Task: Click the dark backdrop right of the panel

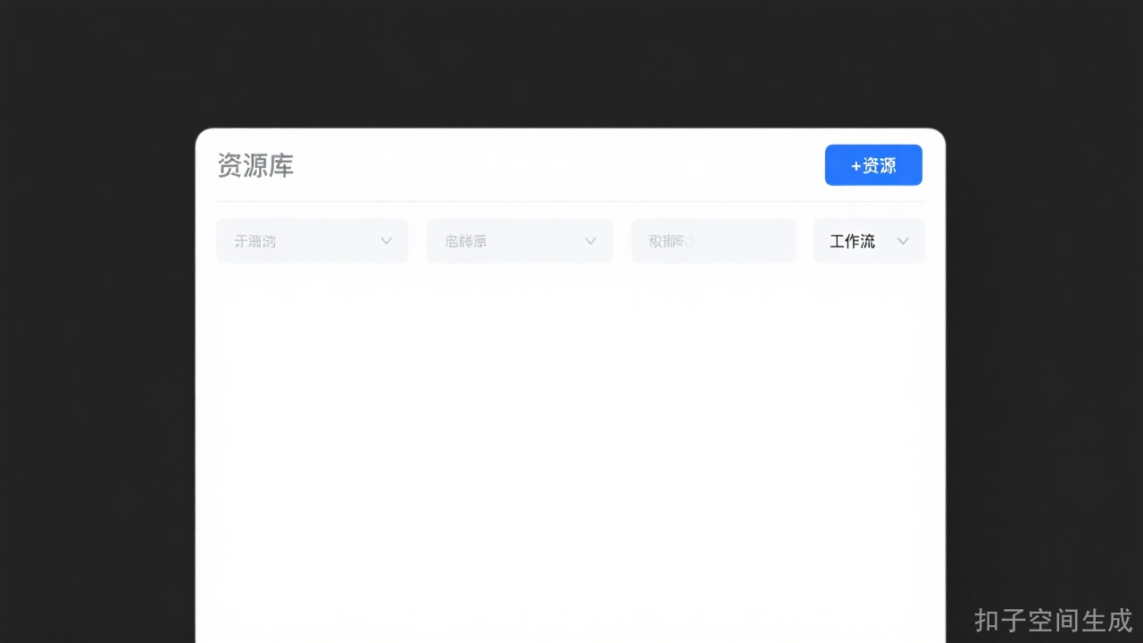Action: (x=1043, y=357)
